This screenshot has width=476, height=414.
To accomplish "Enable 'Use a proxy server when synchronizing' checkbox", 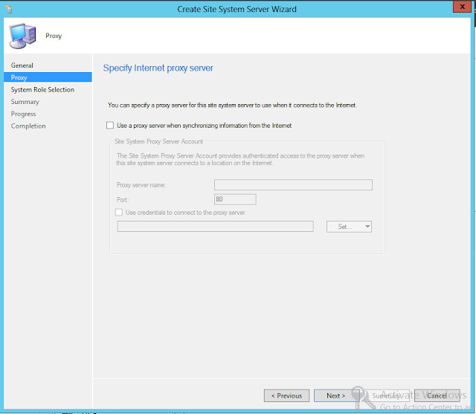I will coord(110,126).
